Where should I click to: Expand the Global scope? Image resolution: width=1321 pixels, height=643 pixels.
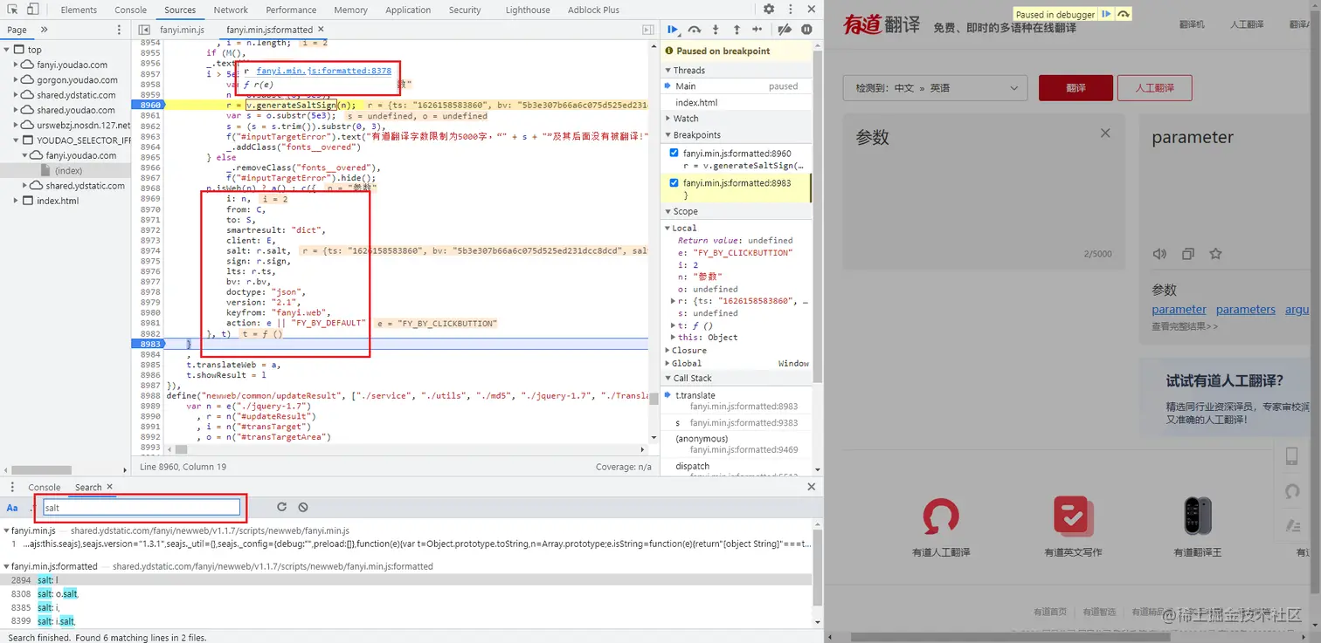[x=668, y=364]
